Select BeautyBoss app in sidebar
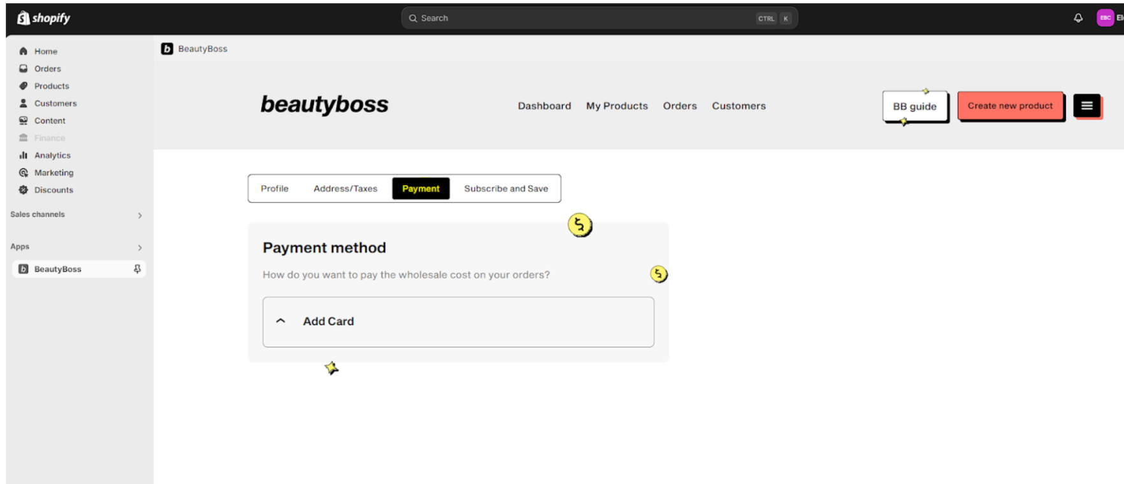1124x484 pixels. [x=79, y=269]
